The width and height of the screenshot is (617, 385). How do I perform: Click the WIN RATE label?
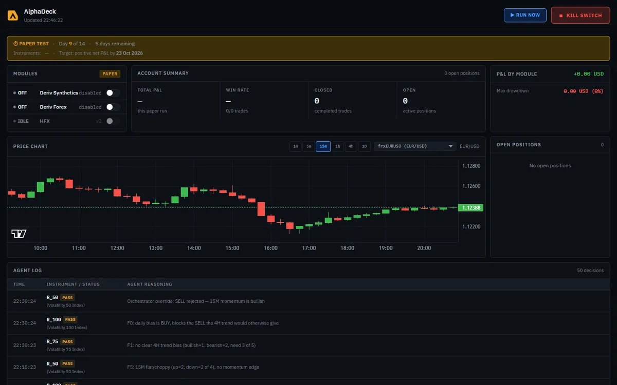[238, 90]
